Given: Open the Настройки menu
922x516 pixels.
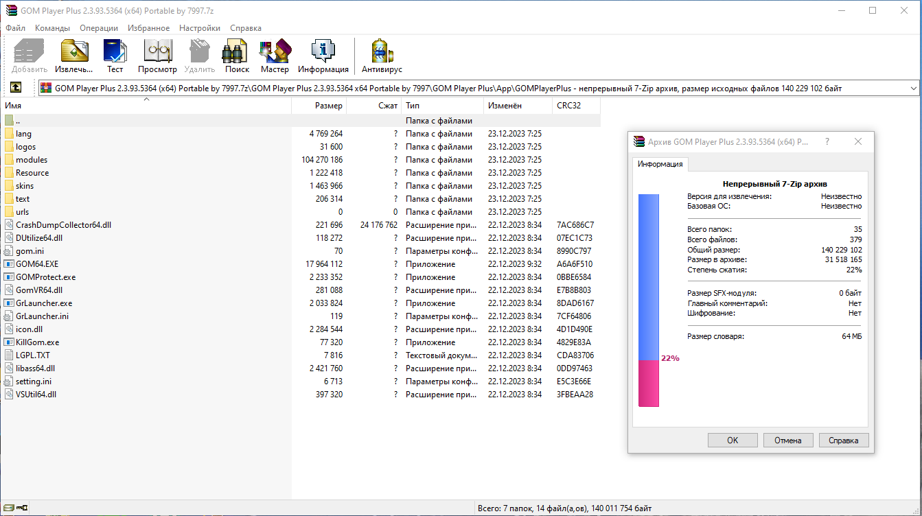Looking at the screenshot, I should pos(199,28).
